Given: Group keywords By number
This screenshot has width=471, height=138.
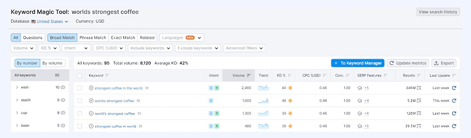Looking at the screenshot, I should click(x=27, y=63).
